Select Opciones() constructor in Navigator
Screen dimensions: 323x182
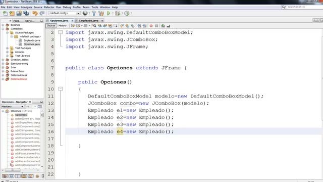[21, 115]
